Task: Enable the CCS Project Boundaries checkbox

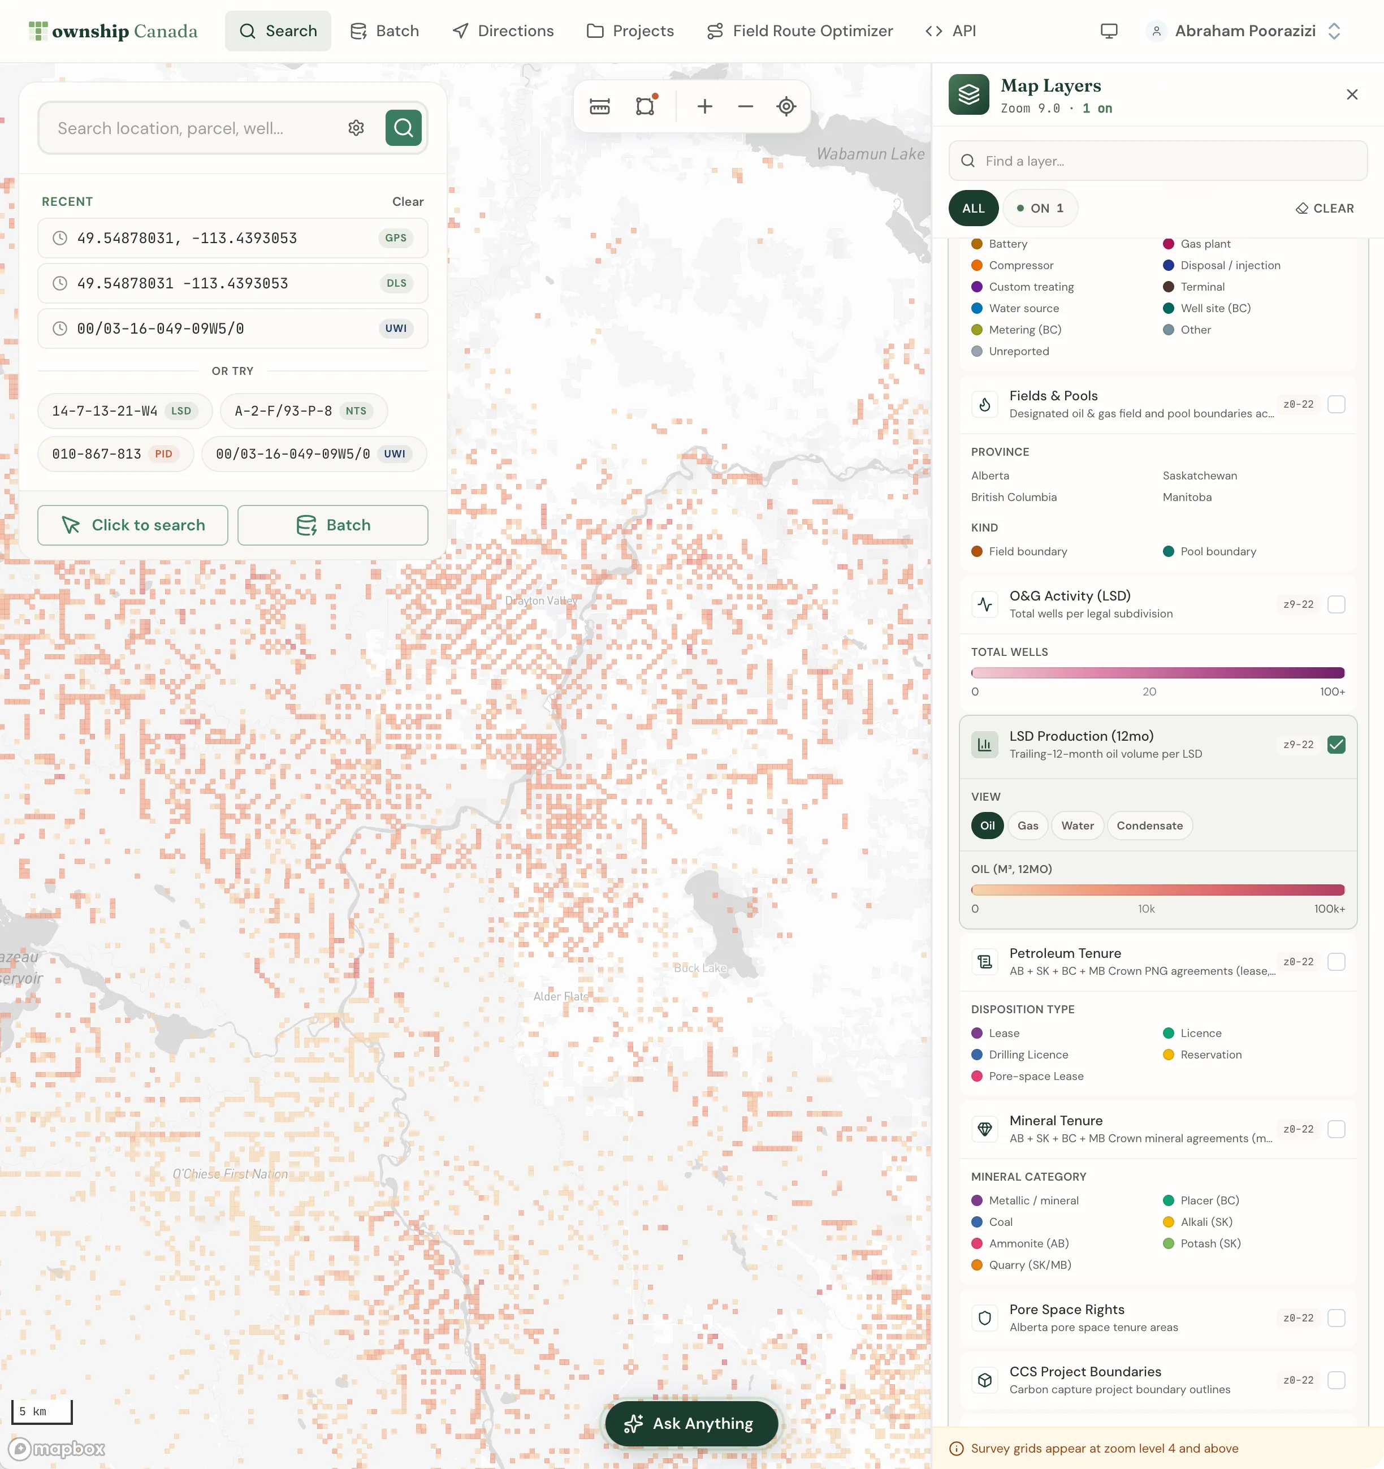Action: [1337, 1380]
